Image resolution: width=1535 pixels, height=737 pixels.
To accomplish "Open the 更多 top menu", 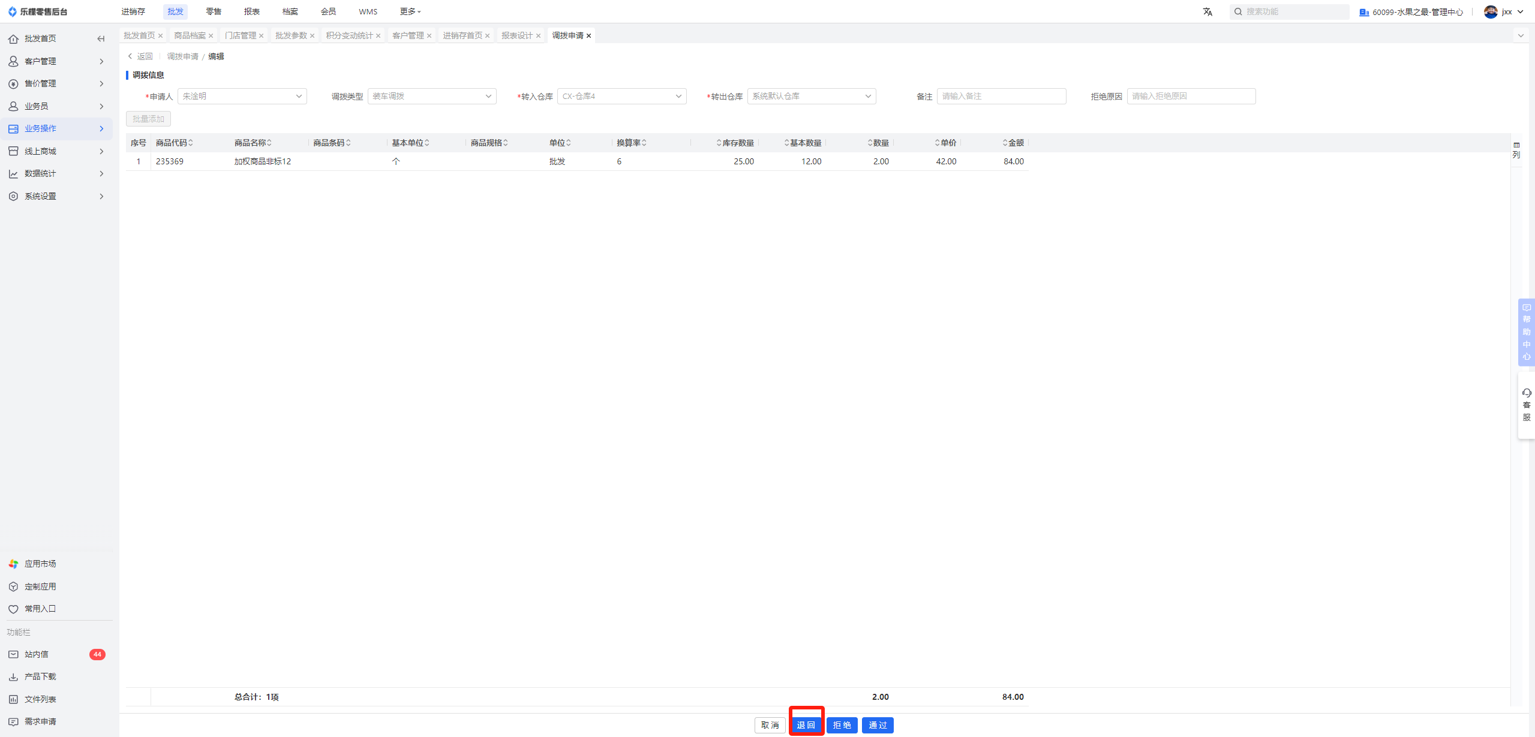I will [410, 11].
